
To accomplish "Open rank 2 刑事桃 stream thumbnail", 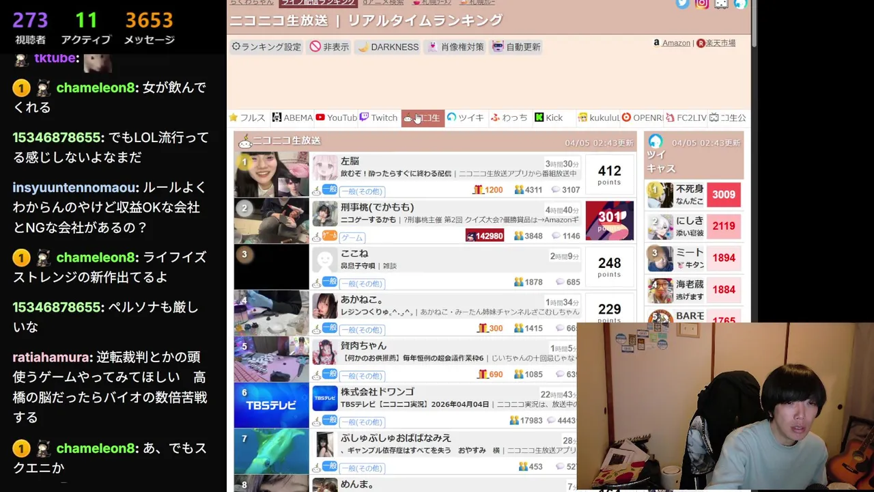I will (x=272, y=220).
